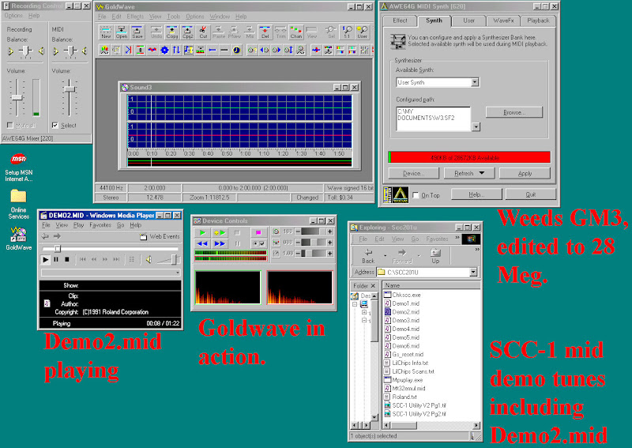Image resolution: width=632 pixels, height=448 pixels.
Task: Open Options menu in Recording Control
Action: coord(13,15)
